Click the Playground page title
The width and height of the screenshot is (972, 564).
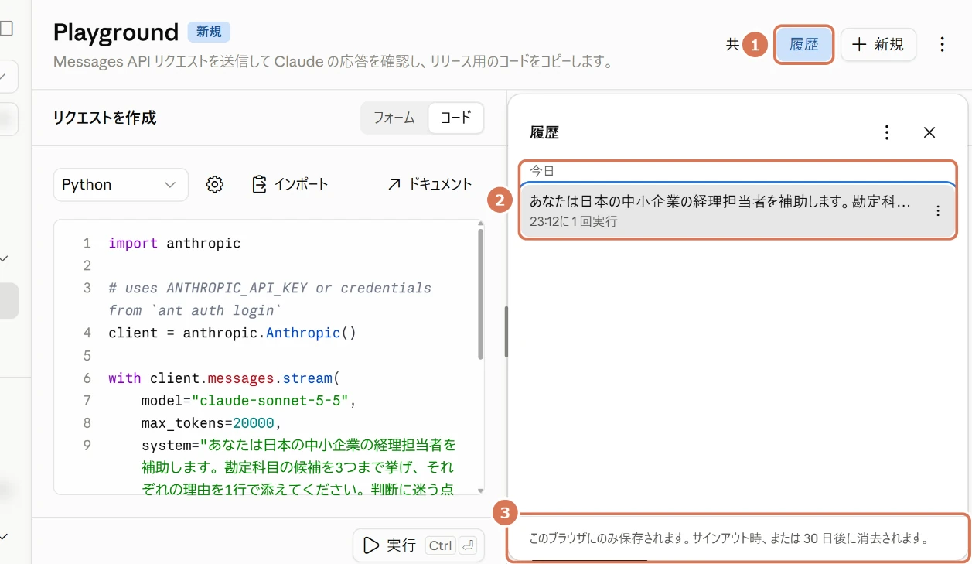[116, 32]
